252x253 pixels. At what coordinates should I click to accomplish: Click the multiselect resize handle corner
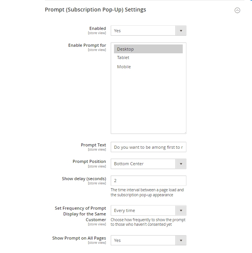pos(184,132)
